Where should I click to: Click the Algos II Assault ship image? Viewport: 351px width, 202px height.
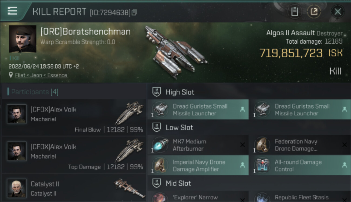coord(175,52)
